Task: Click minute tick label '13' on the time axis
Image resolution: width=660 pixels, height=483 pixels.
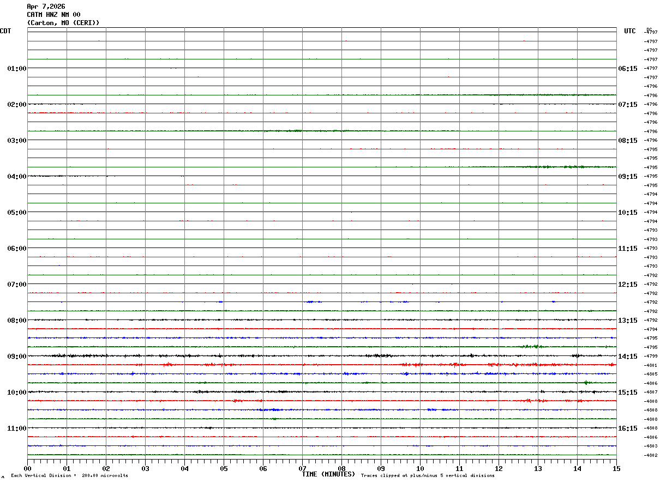Action: pos(538,469)
